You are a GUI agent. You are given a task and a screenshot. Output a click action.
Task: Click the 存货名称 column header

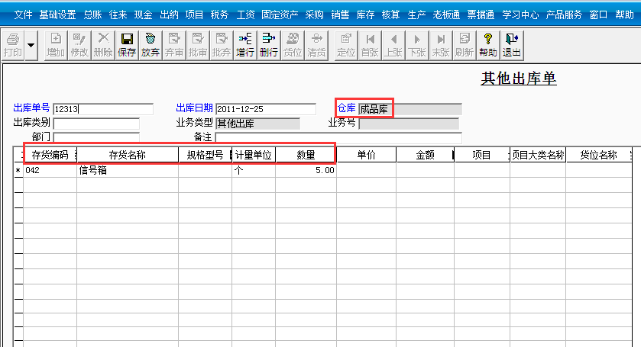[x=128, y=155]
